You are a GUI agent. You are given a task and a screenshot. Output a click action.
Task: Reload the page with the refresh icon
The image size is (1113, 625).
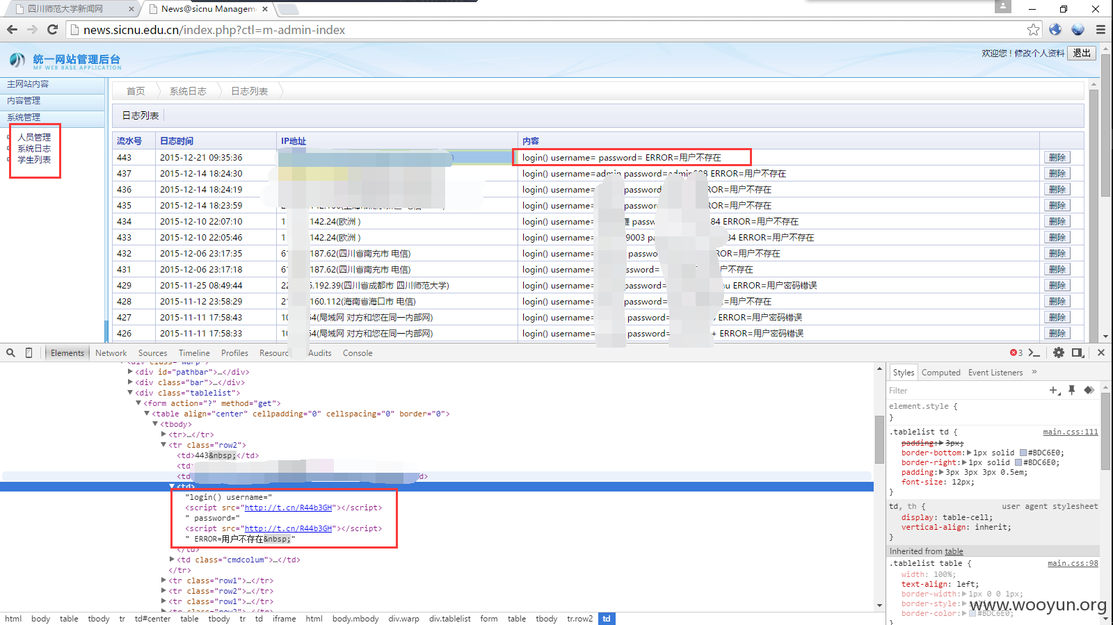point(52,30)
